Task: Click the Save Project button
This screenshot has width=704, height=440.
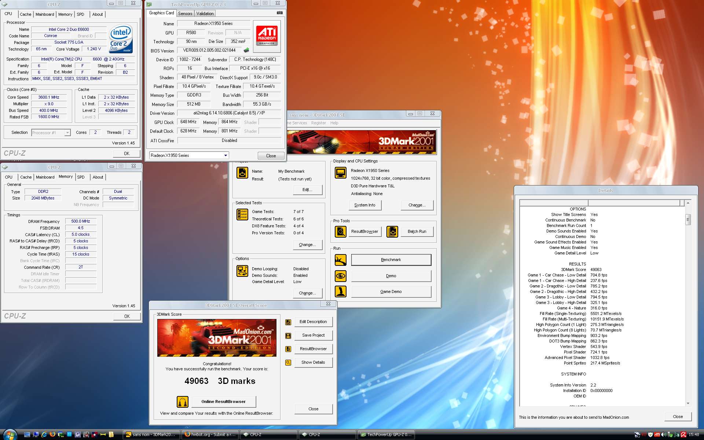Action: [x=313, y=335]
